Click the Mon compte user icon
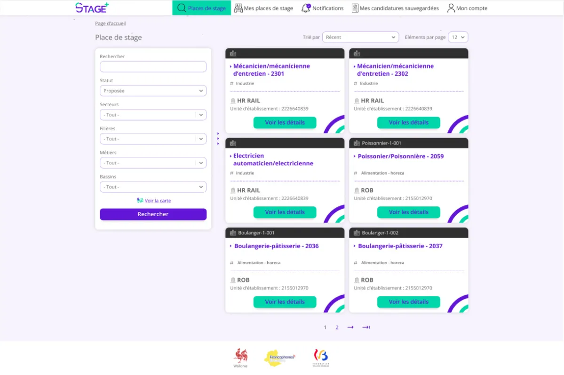The height and width of the screenshot is (375, 564). pos(451,8)
